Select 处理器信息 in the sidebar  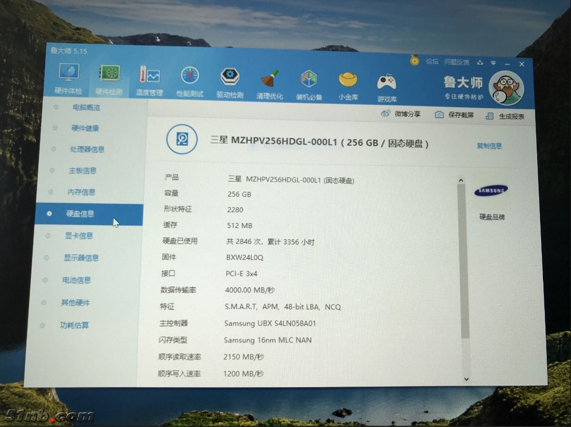pos(87,149)
